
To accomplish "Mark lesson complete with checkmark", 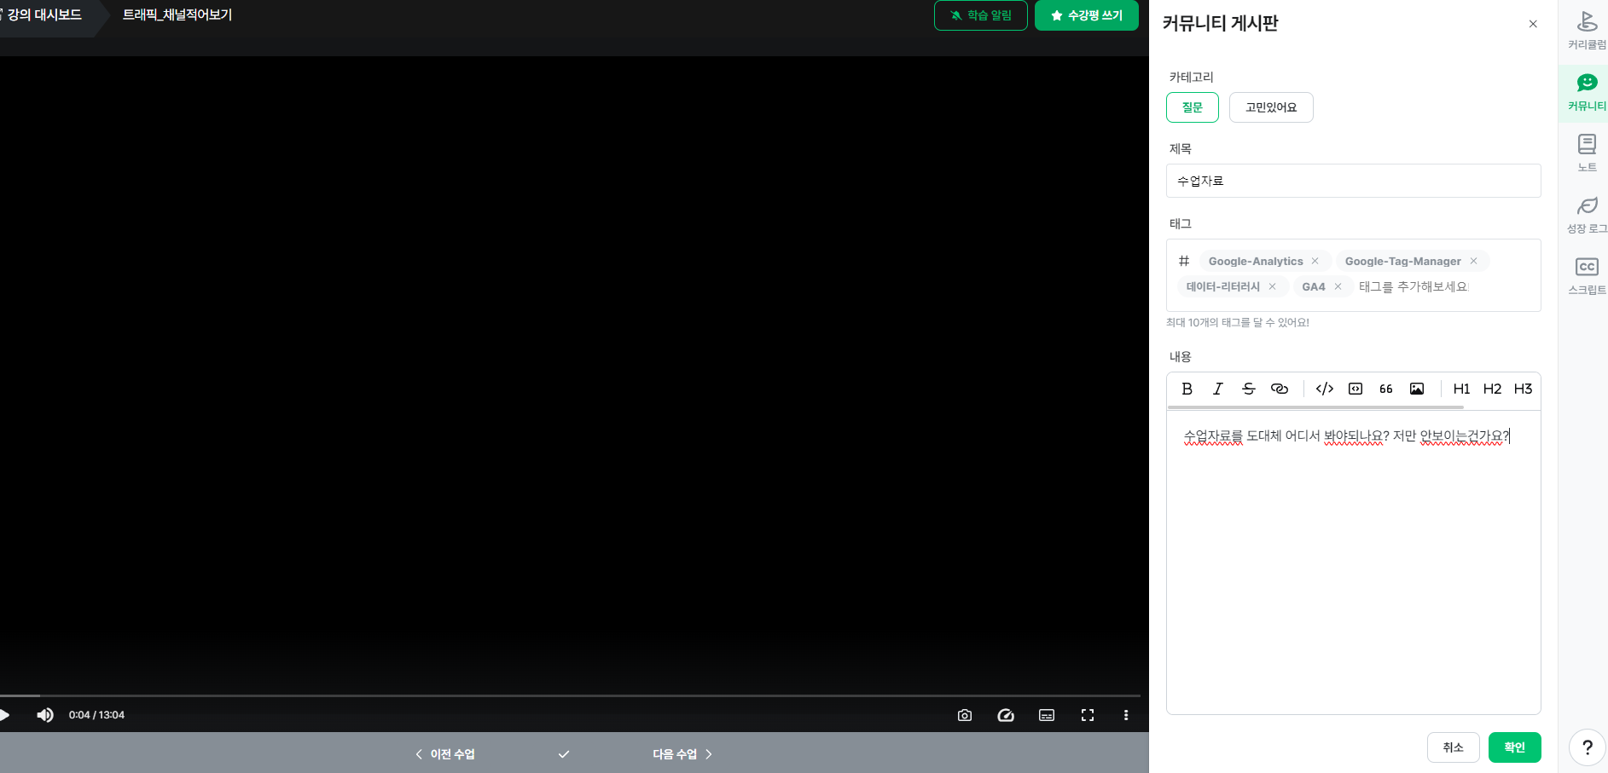I will point(564,754).
